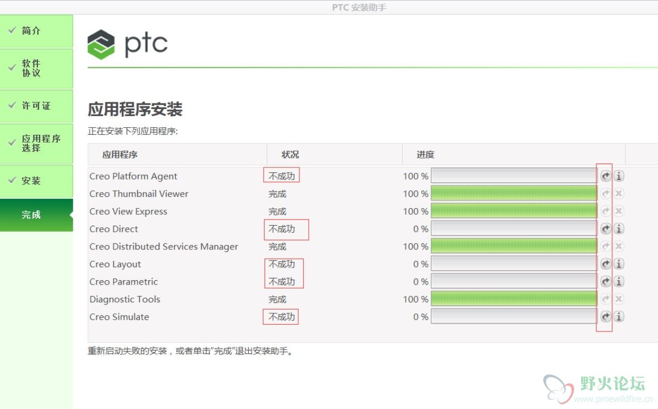This screenshot has width=658, height=409.
Task: Restart the failed Creo Simulate installation
Action: (x=605, y=317)
